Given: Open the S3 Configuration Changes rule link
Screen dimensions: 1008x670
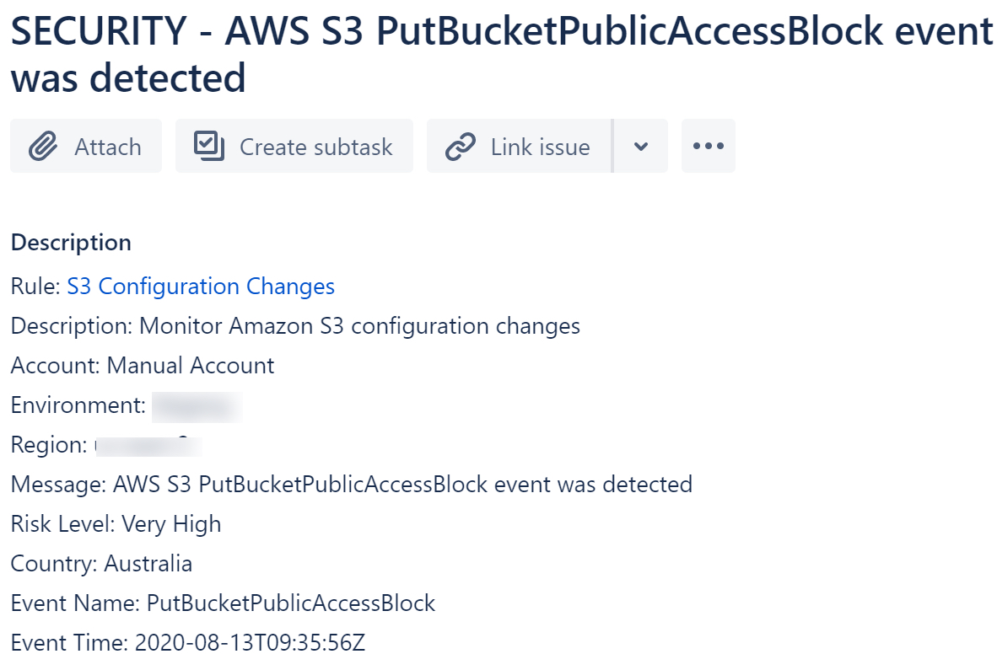Looking at the screenshot, I should click(x=201, y=287).
